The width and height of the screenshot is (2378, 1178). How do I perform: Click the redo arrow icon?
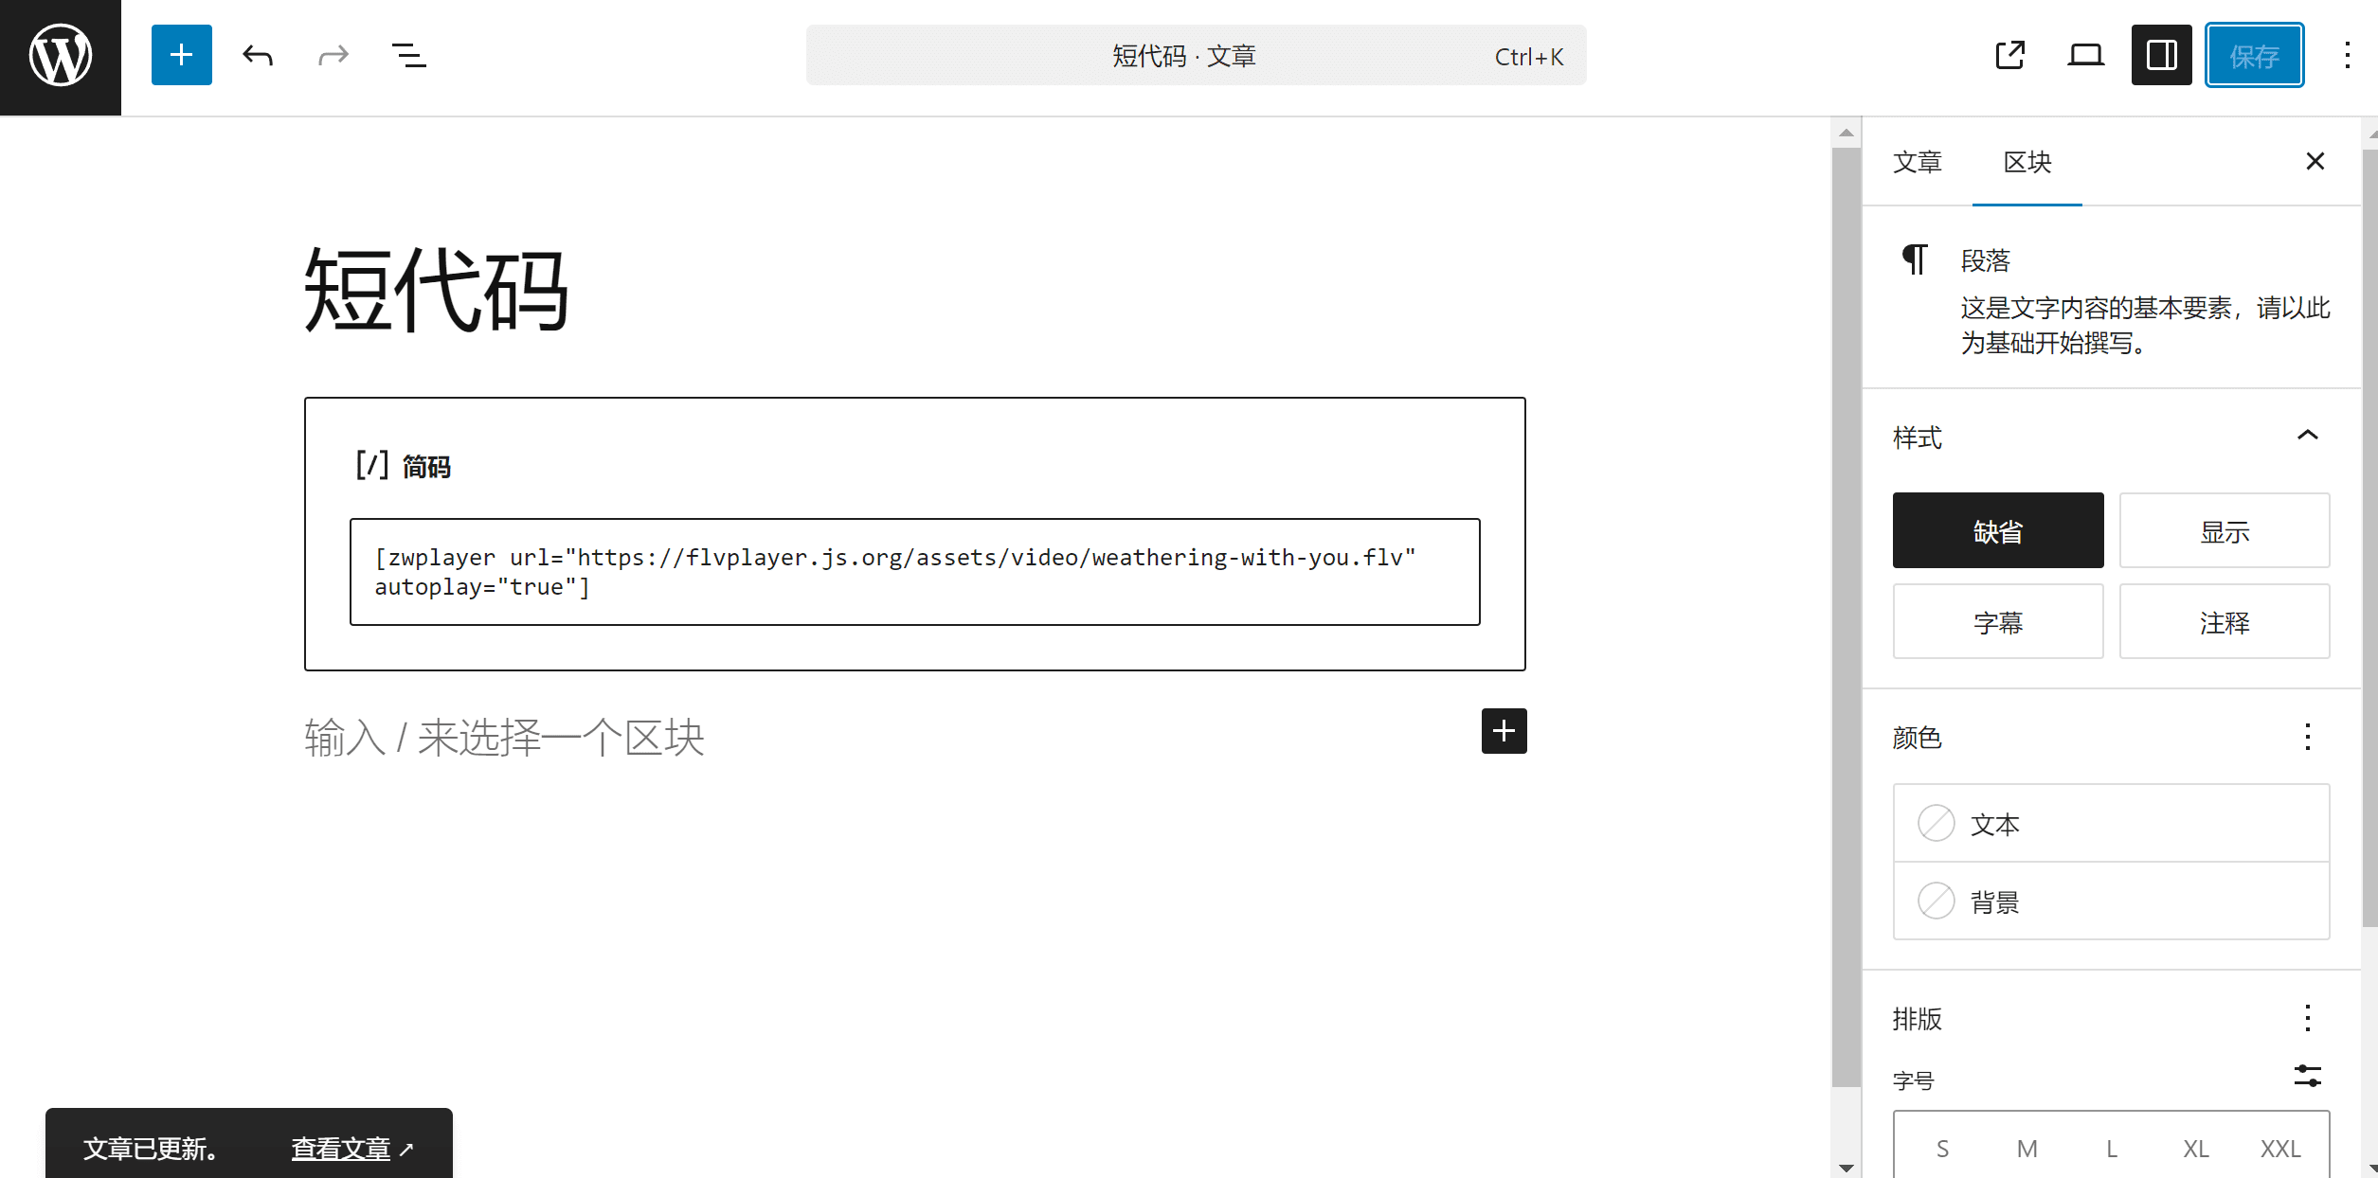[333, 55]
